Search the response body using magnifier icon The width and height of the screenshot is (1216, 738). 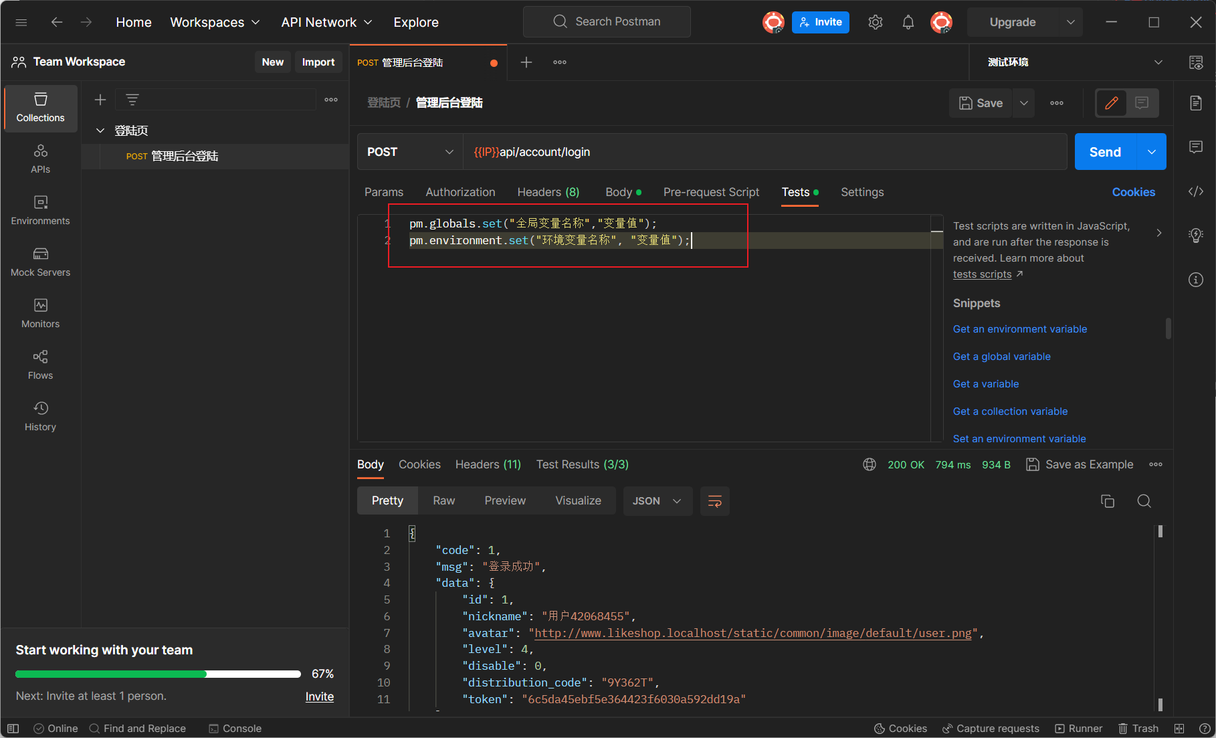click(x=1144, y=501)
